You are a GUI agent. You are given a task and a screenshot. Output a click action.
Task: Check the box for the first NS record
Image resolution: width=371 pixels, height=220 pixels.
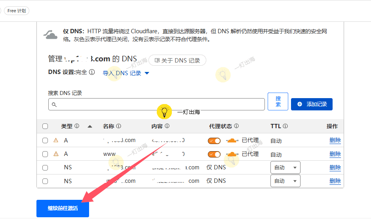(45, 168)
